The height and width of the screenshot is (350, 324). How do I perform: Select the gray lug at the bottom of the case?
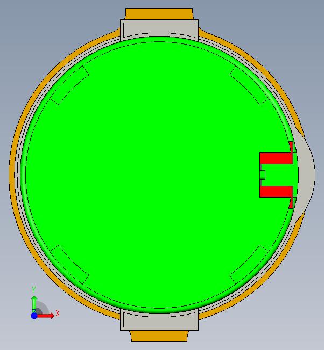[x=159, y=322]
